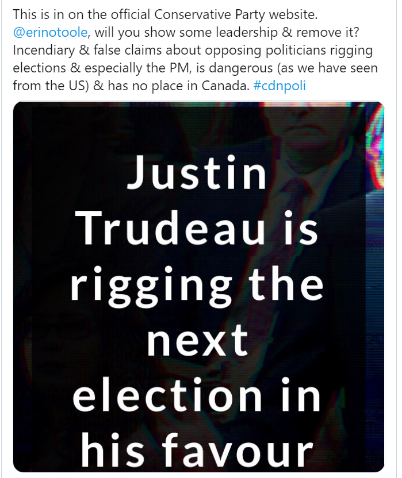402x478 pixels.
Task: Click the word 'Justin' in the image
Action: 197,172
